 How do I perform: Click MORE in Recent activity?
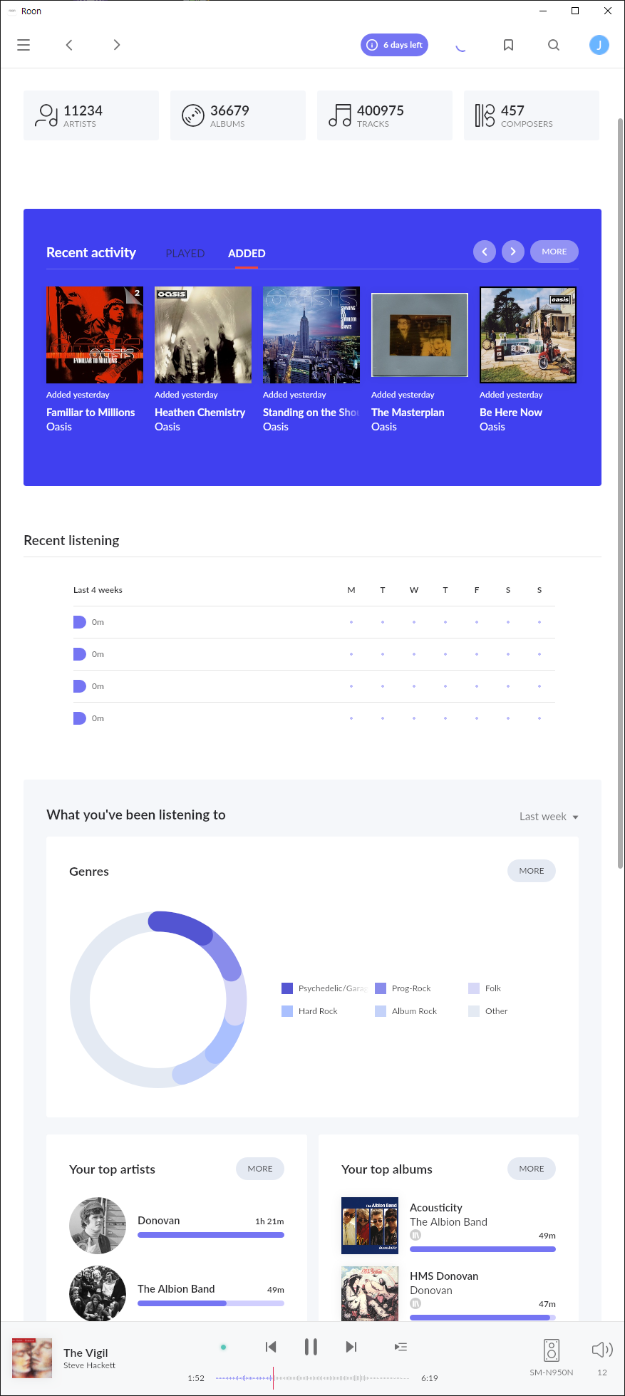coord(554,252)
